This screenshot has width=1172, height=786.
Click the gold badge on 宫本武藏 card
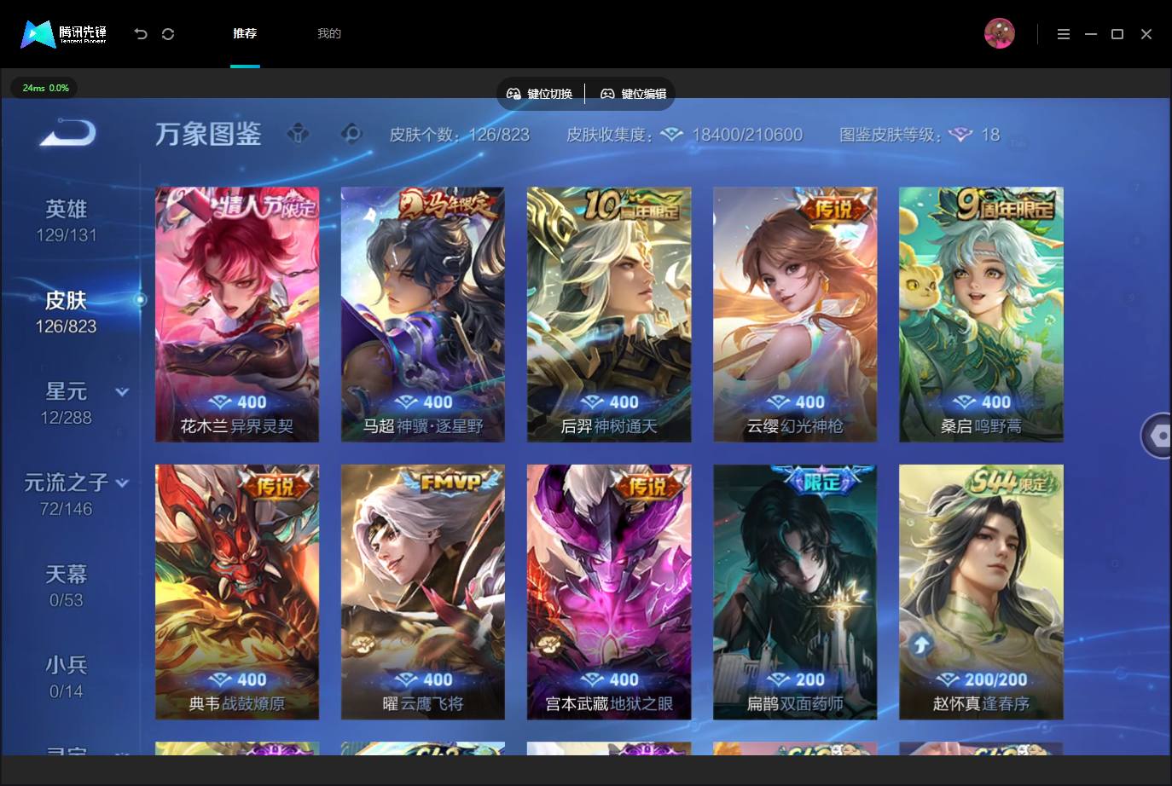point(548,645)
